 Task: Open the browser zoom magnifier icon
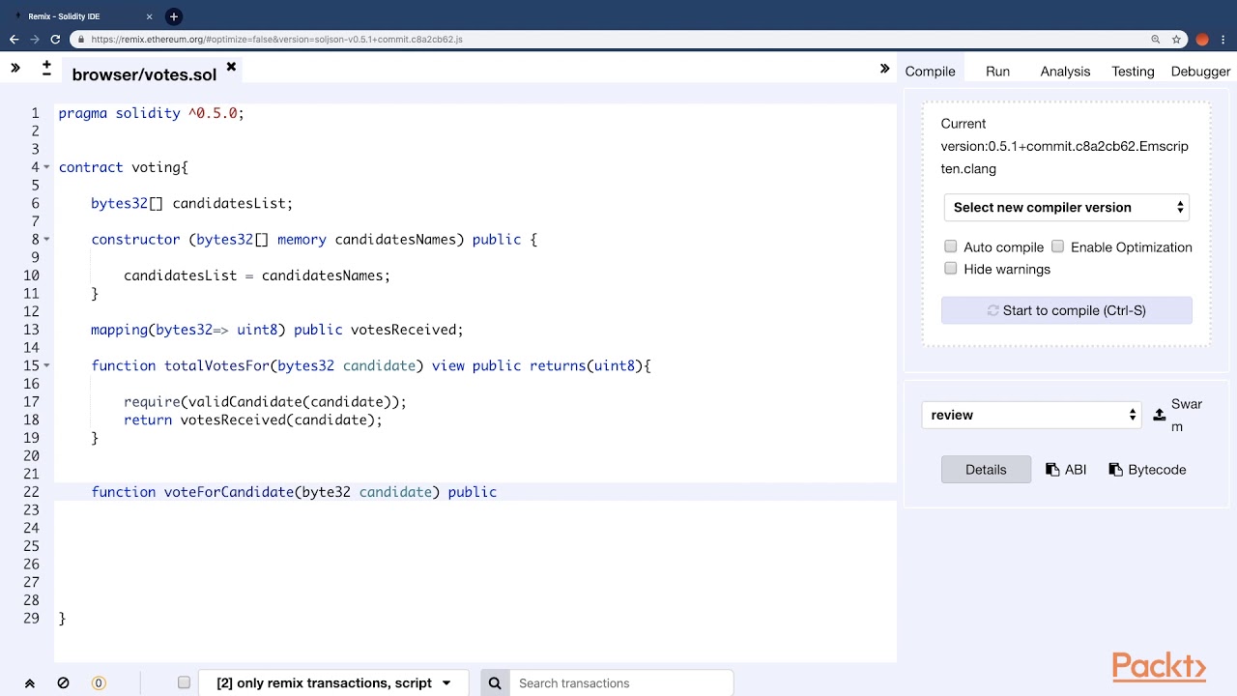pyautogui.click(x=1155, y=40)
